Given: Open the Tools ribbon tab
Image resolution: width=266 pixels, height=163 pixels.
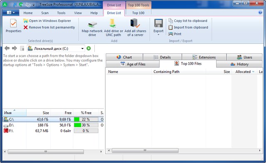Looking at the screenshot, I should 61,13.
